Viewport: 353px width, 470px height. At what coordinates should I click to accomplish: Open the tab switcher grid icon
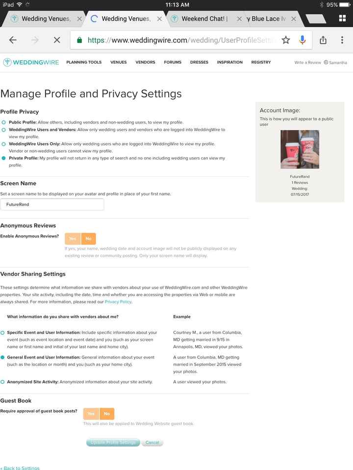click(x=342, y=19)
